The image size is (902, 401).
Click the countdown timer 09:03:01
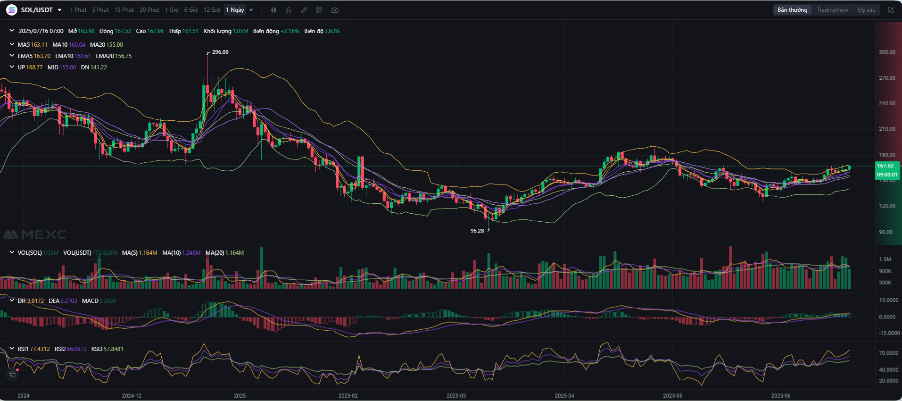(887, 175)
